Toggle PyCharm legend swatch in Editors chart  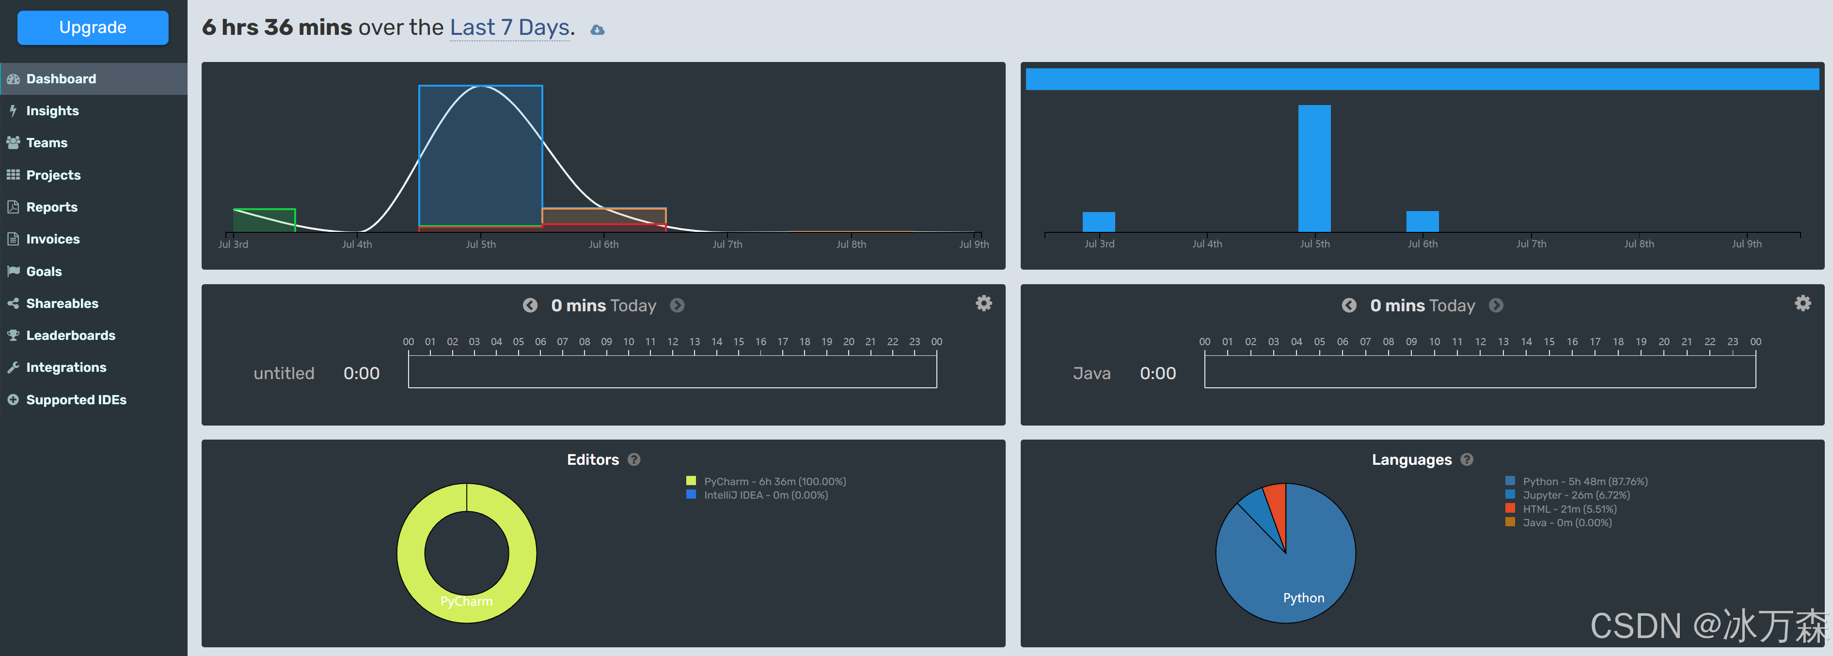pos(690,481)
